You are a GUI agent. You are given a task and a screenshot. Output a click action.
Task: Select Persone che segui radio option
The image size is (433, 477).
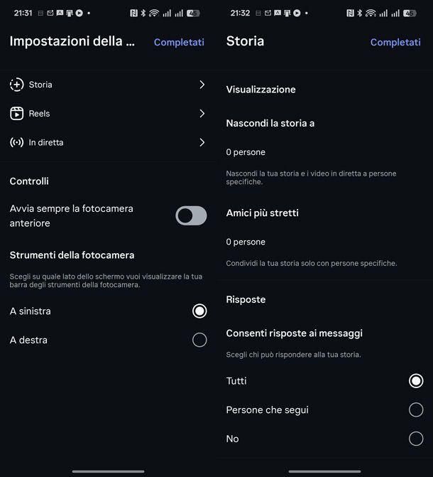pos(416,409)
